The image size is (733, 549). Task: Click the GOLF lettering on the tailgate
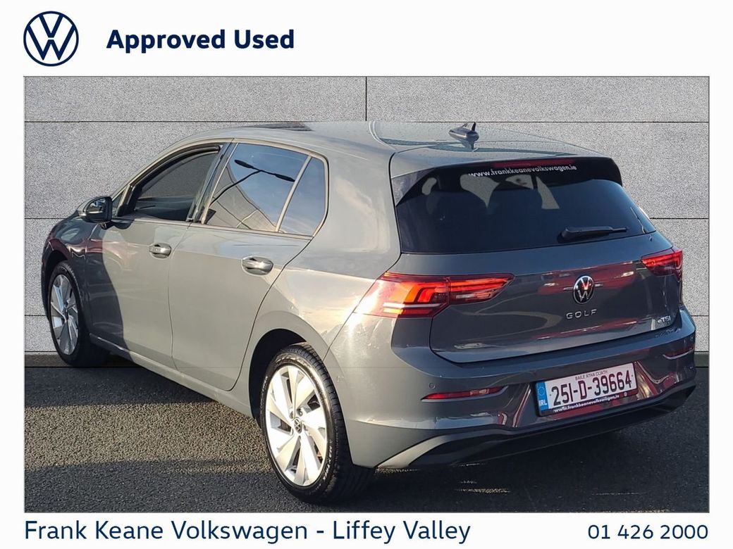(x=581, y=314)
